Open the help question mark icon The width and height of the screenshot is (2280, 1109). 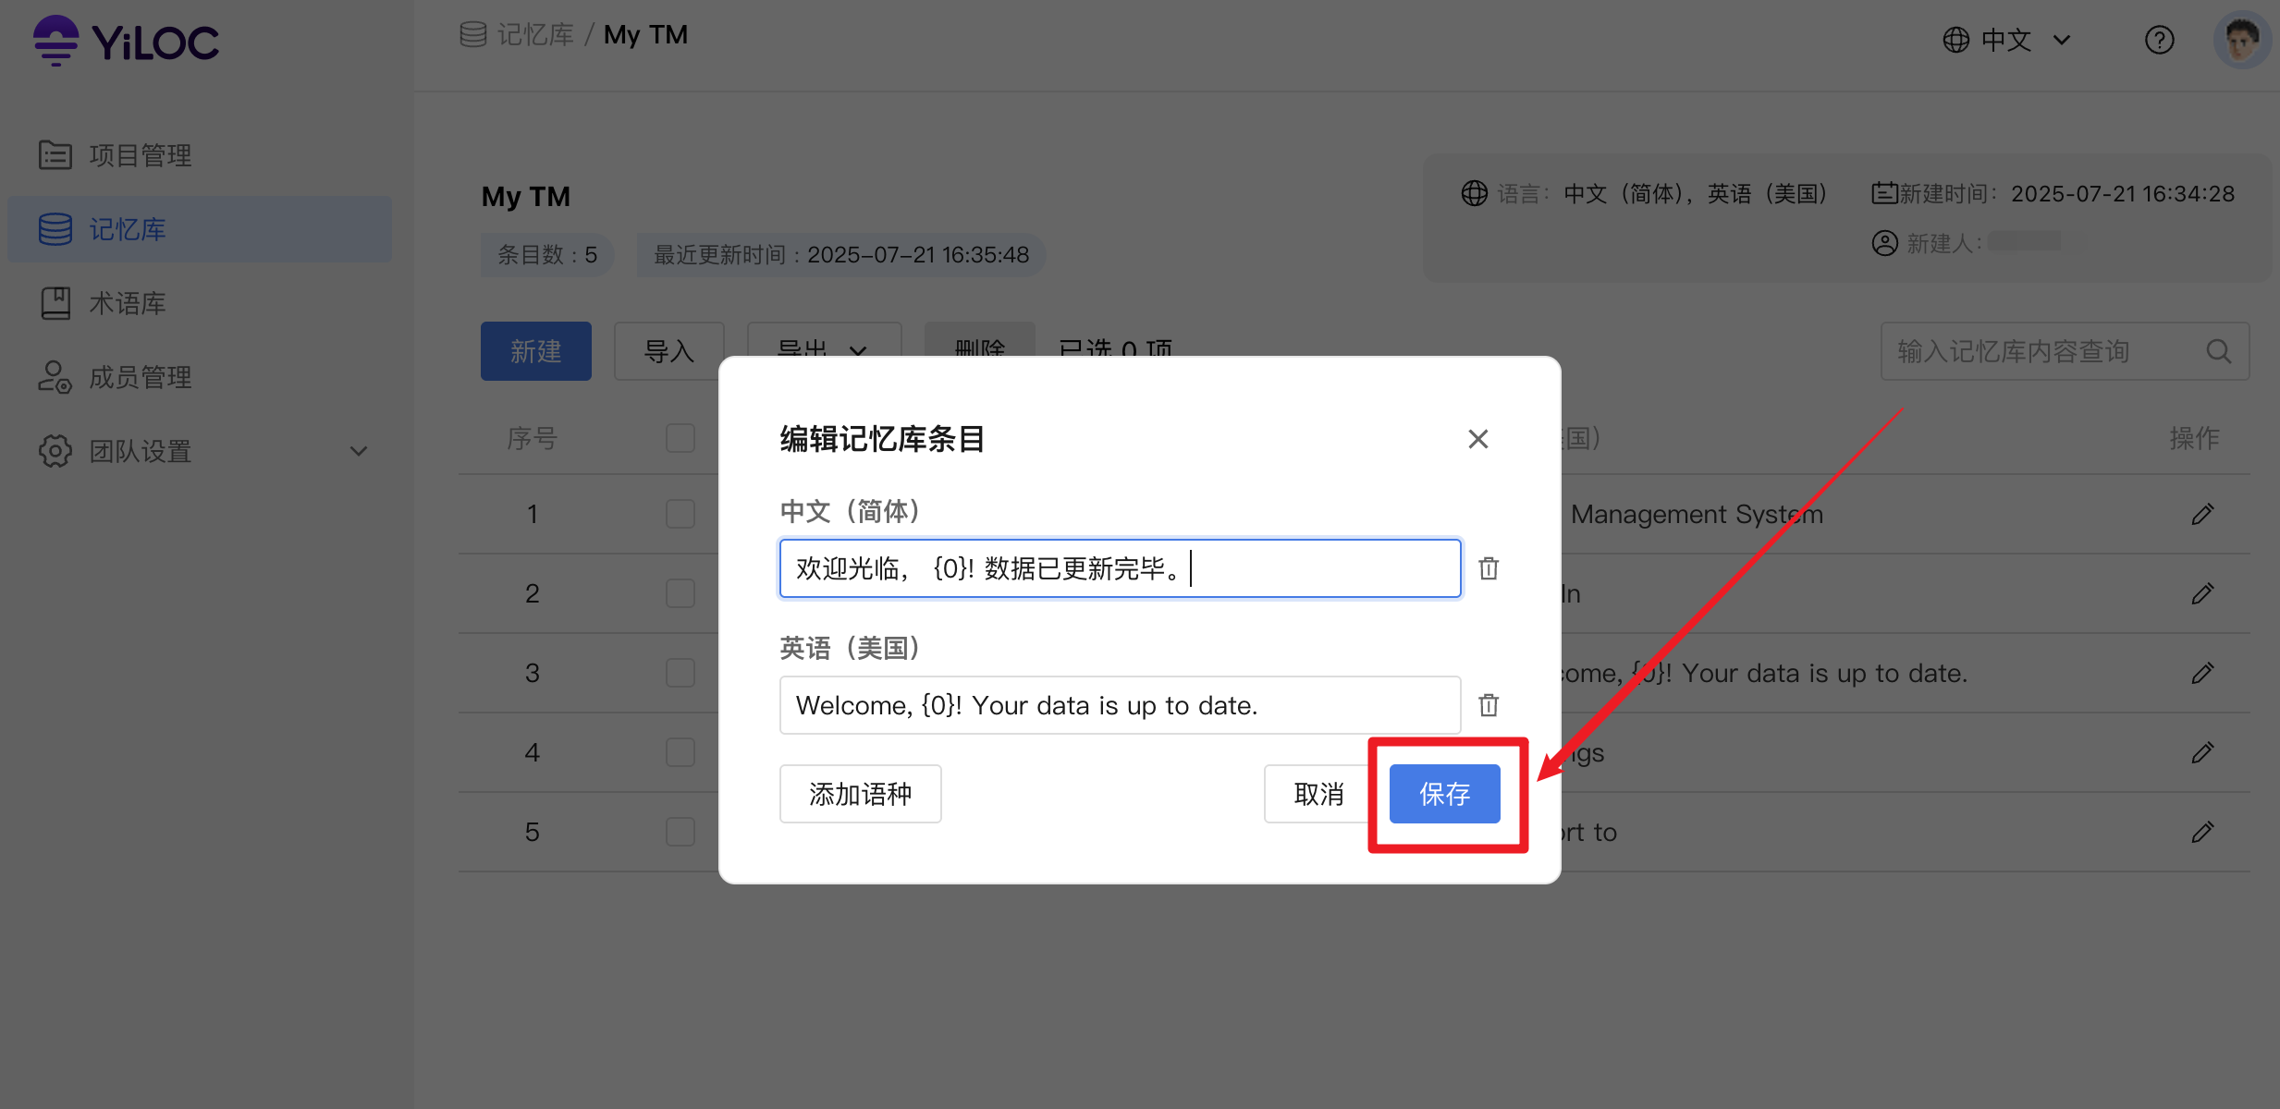[2159, 40]
